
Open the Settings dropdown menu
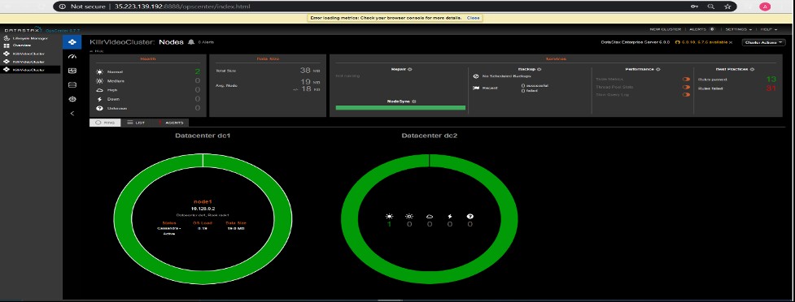coord(738,29)
